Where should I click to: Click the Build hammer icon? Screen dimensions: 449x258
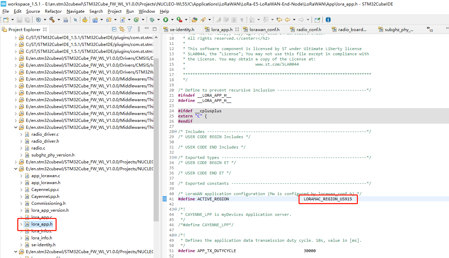coord(52,20)
